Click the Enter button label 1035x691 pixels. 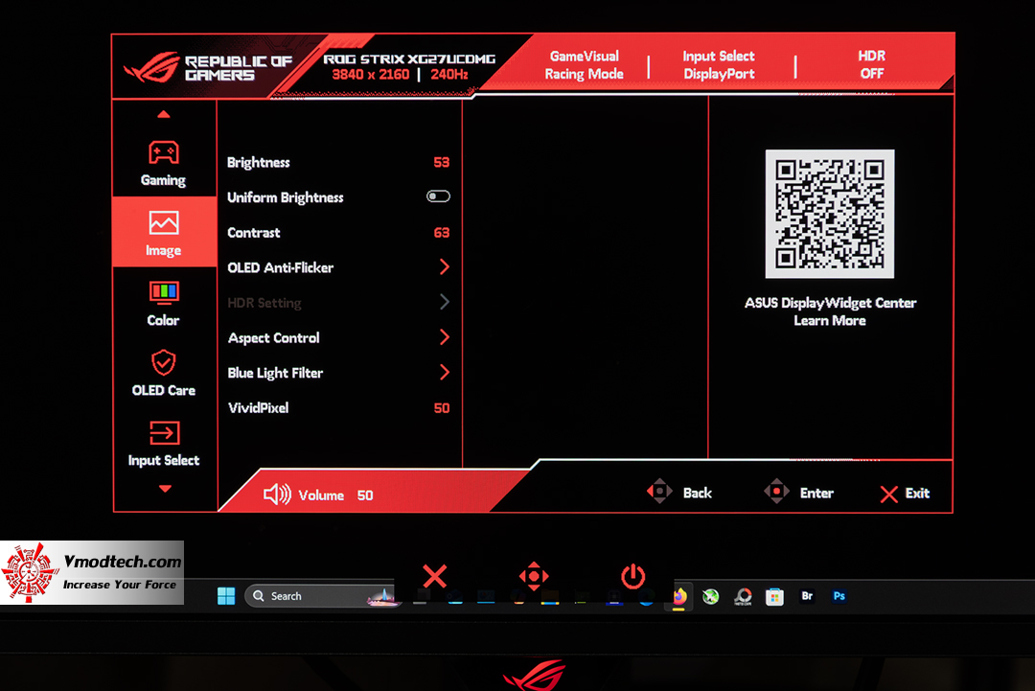(816, 493)
